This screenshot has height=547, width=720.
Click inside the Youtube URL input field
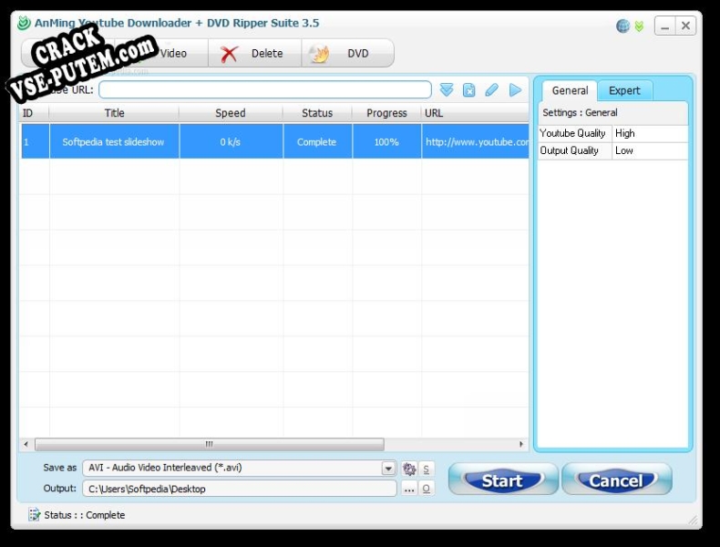coord(265,89)
